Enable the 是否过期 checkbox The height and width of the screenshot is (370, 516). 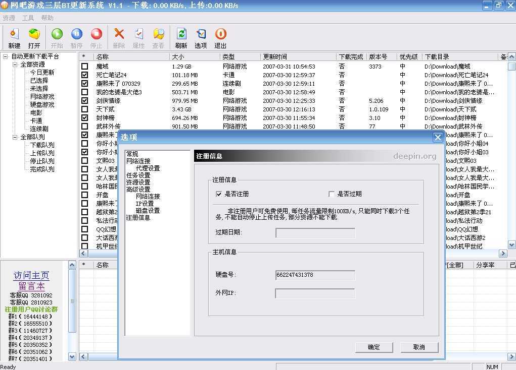(332, 194)
